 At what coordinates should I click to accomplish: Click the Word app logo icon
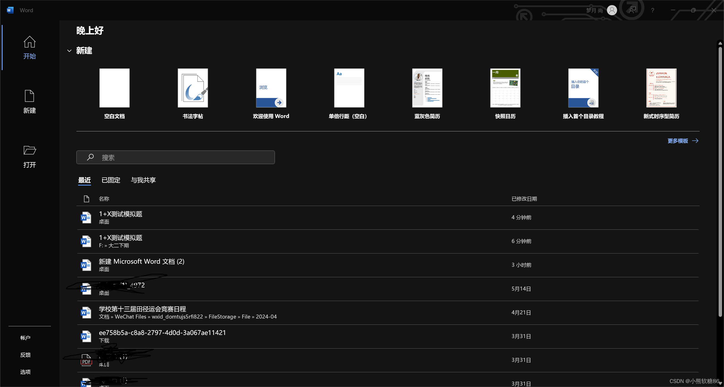pyautogui.click(x=10, y=10)
